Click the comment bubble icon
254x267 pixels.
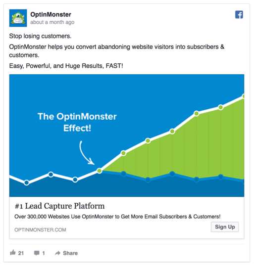(37, 253)
